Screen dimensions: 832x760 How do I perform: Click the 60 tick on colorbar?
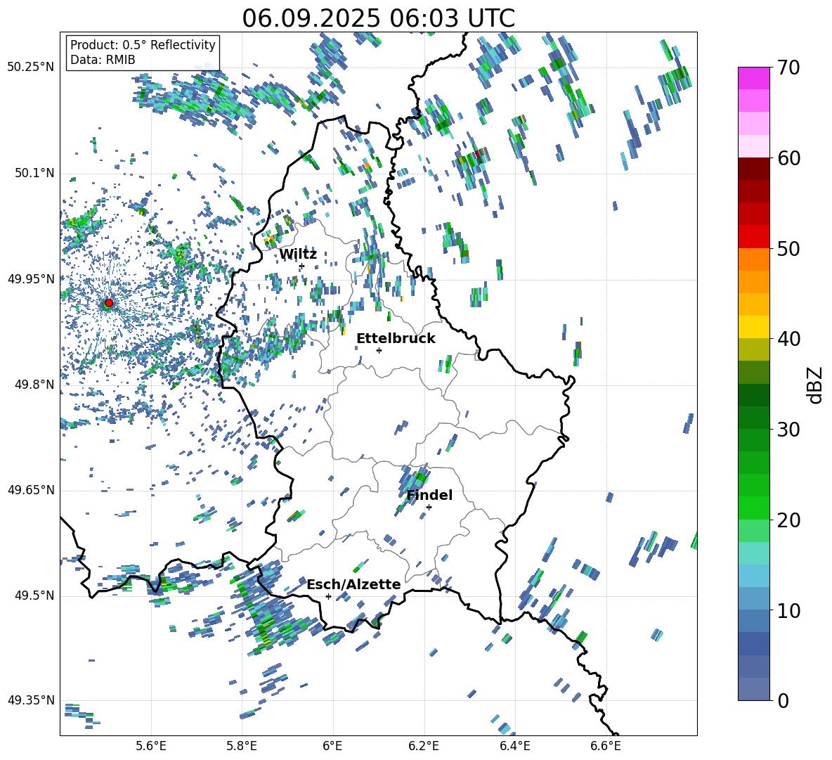(x=788, y=158)
